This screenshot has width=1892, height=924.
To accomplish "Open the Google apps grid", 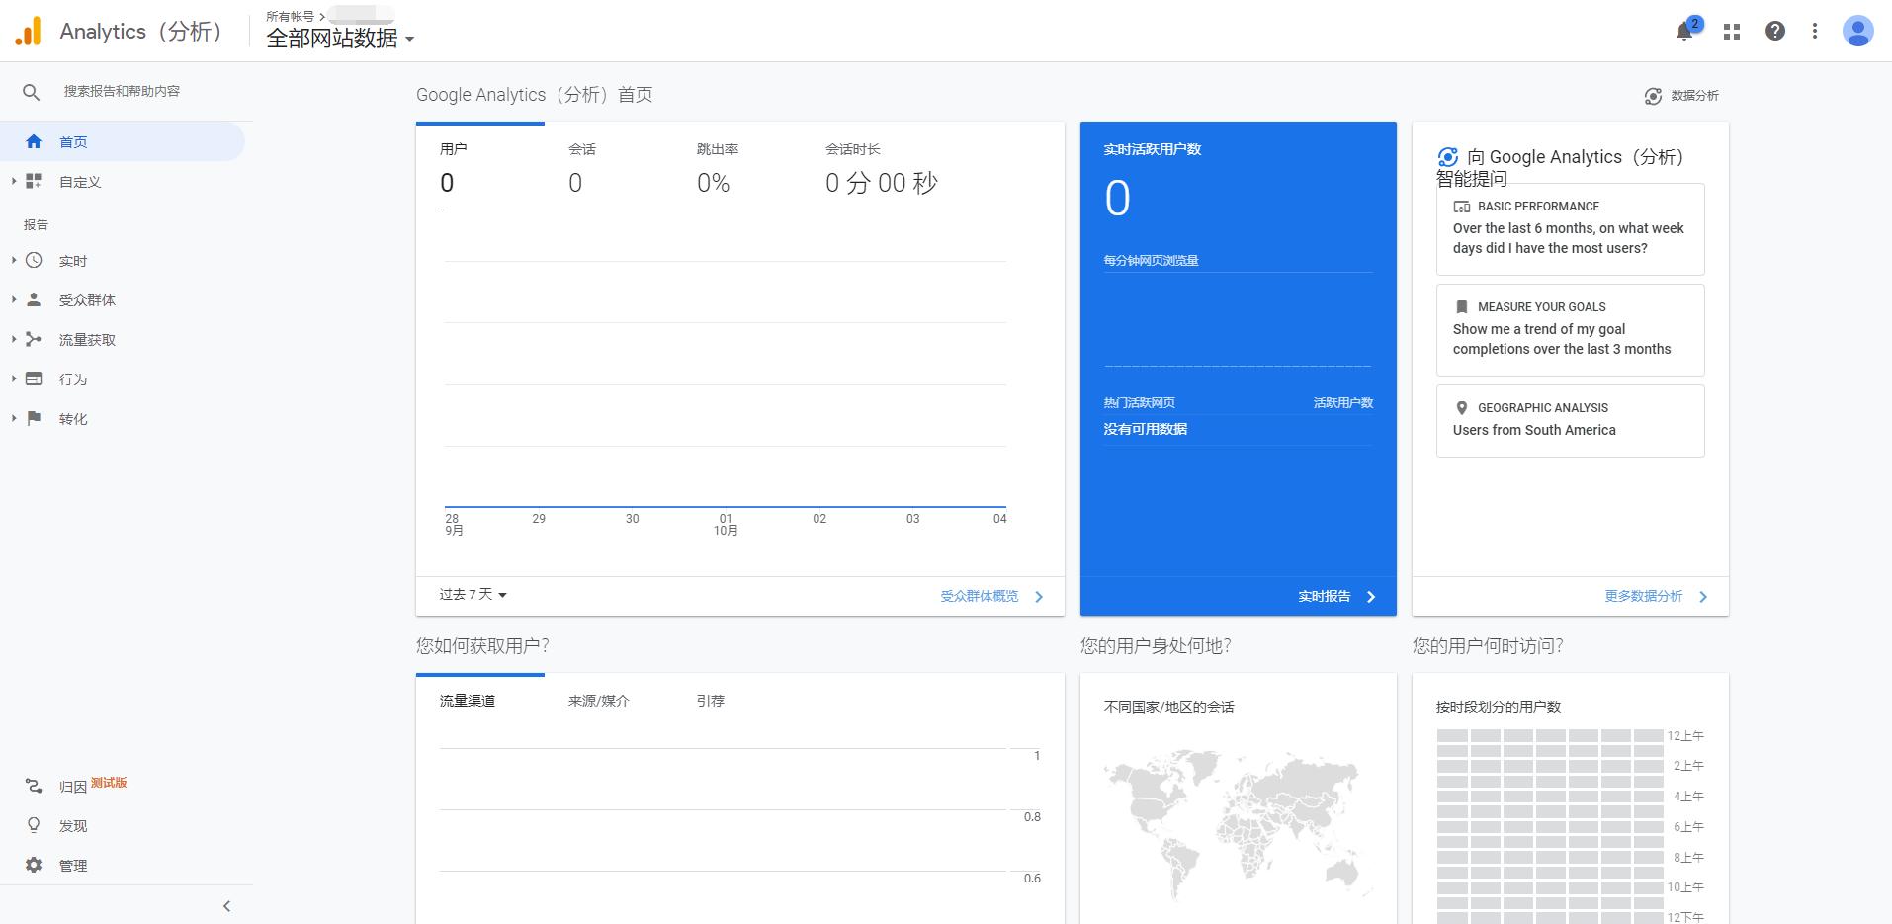I will (1730, 31).
